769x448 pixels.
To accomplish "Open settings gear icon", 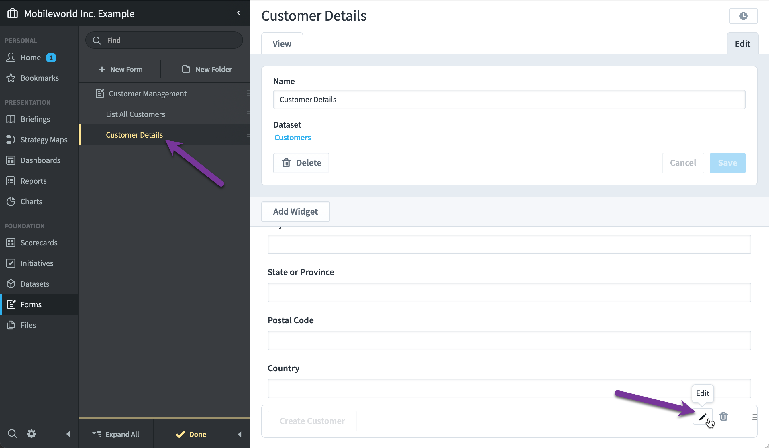I will point(32,433).
